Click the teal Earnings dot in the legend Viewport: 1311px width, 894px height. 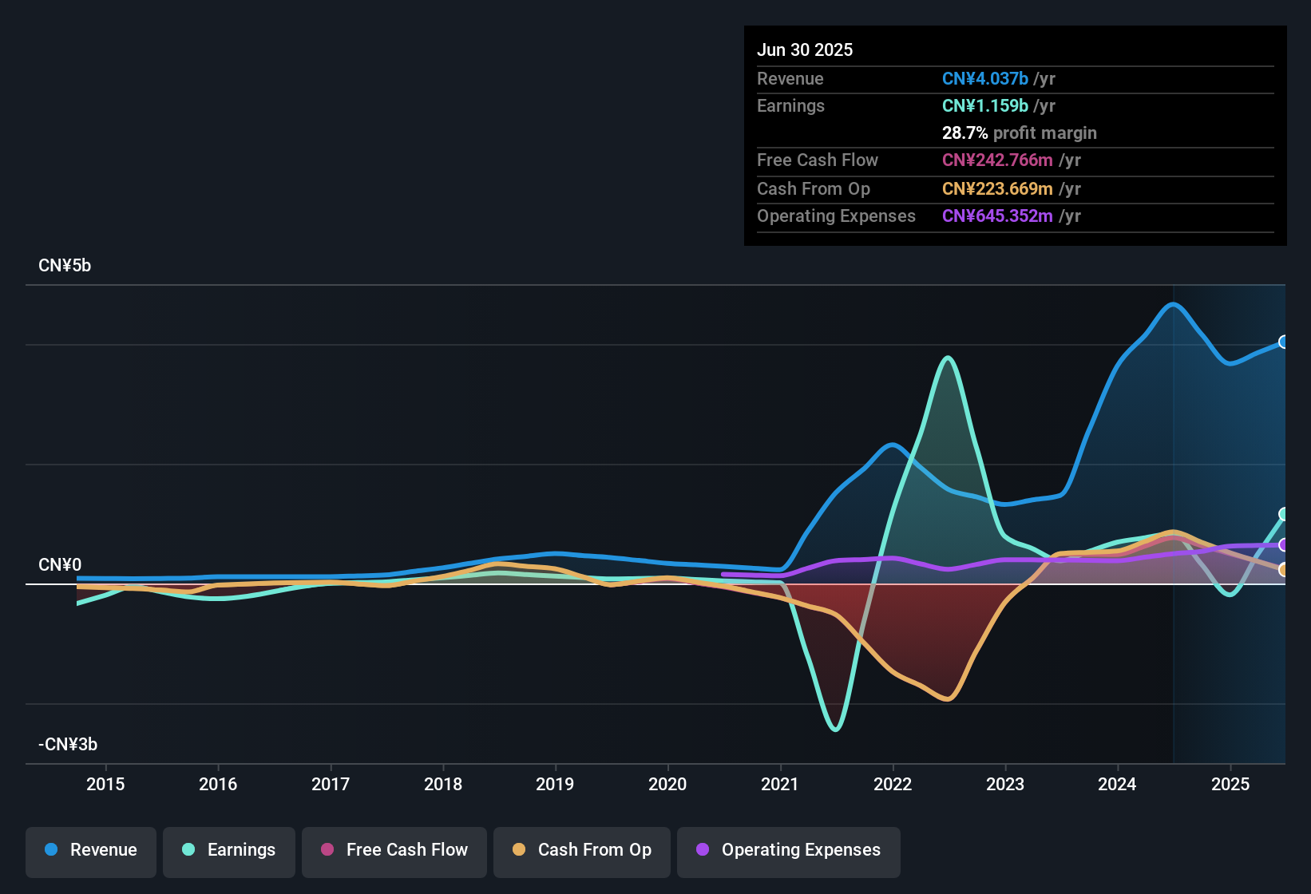[x=189, y=850]
